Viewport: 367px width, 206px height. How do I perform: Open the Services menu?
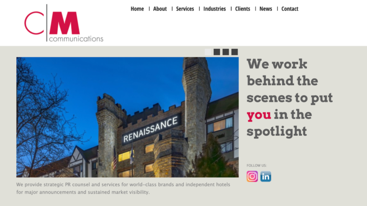[185, 9]
